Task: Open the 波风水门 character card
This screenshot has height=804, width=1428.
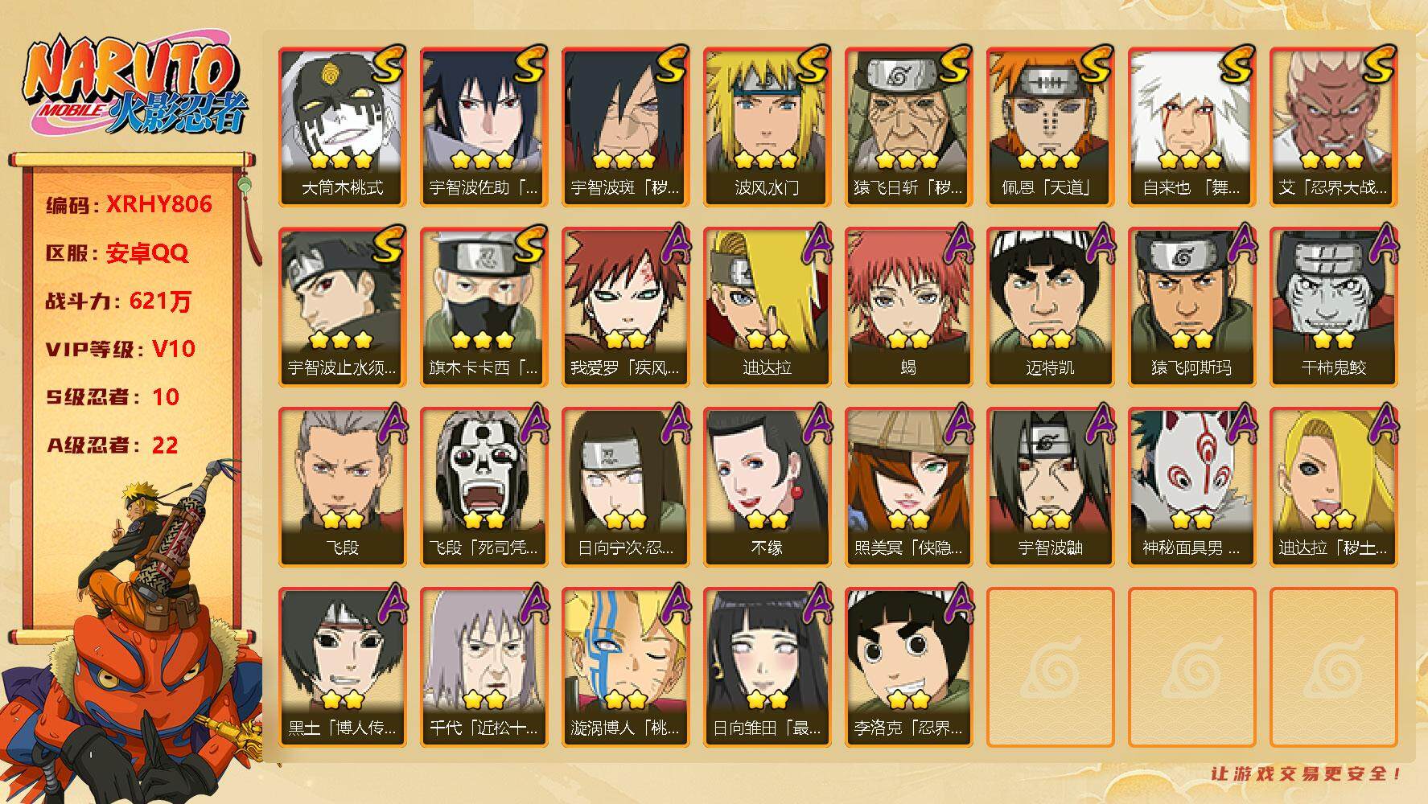Action: (767, 127)
